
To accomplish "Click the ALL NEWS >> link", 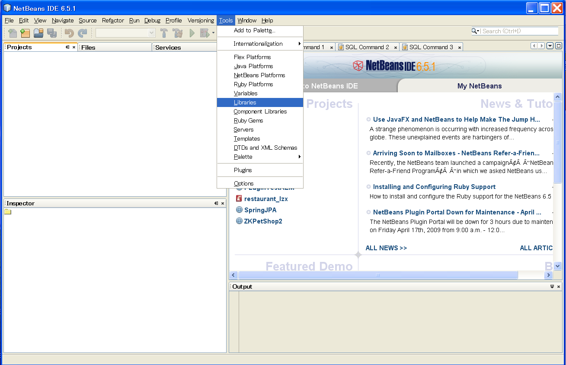I will point(386,248).
